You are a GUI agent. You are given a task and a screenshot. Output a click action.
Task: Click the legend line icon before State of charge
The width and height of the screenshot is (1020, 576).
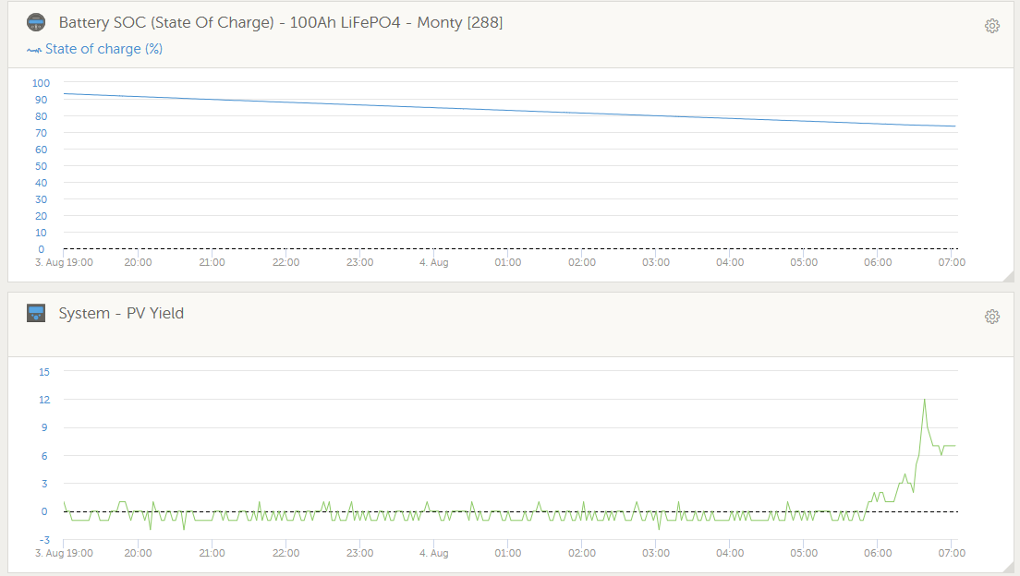coord(34,50)
